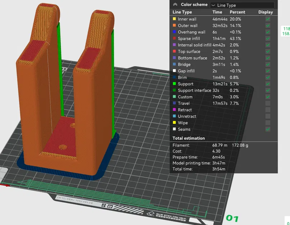Toggle Sparse infill display checkbox
Screen dimensions: 290x225
pos(268,39)
